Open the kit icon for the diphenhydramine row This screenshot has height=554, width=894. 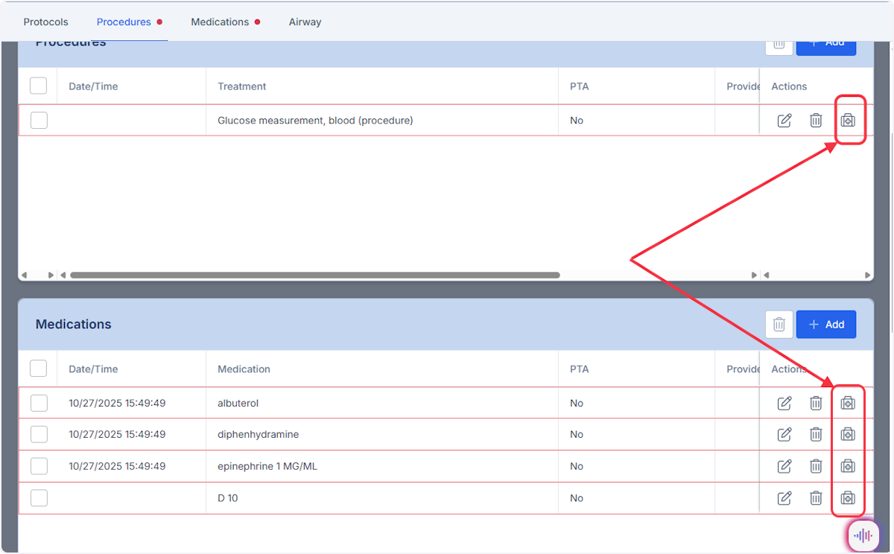click(x=848, y=434)
